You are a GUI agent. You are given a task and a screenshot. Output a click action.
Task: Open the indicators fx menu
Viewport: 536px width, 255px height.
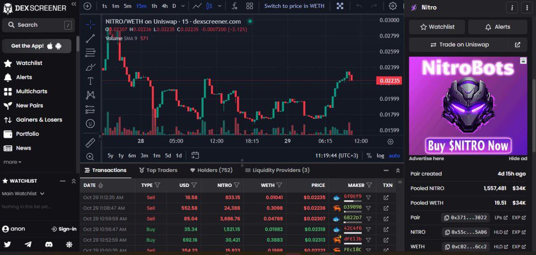click(x=235, y=6)
